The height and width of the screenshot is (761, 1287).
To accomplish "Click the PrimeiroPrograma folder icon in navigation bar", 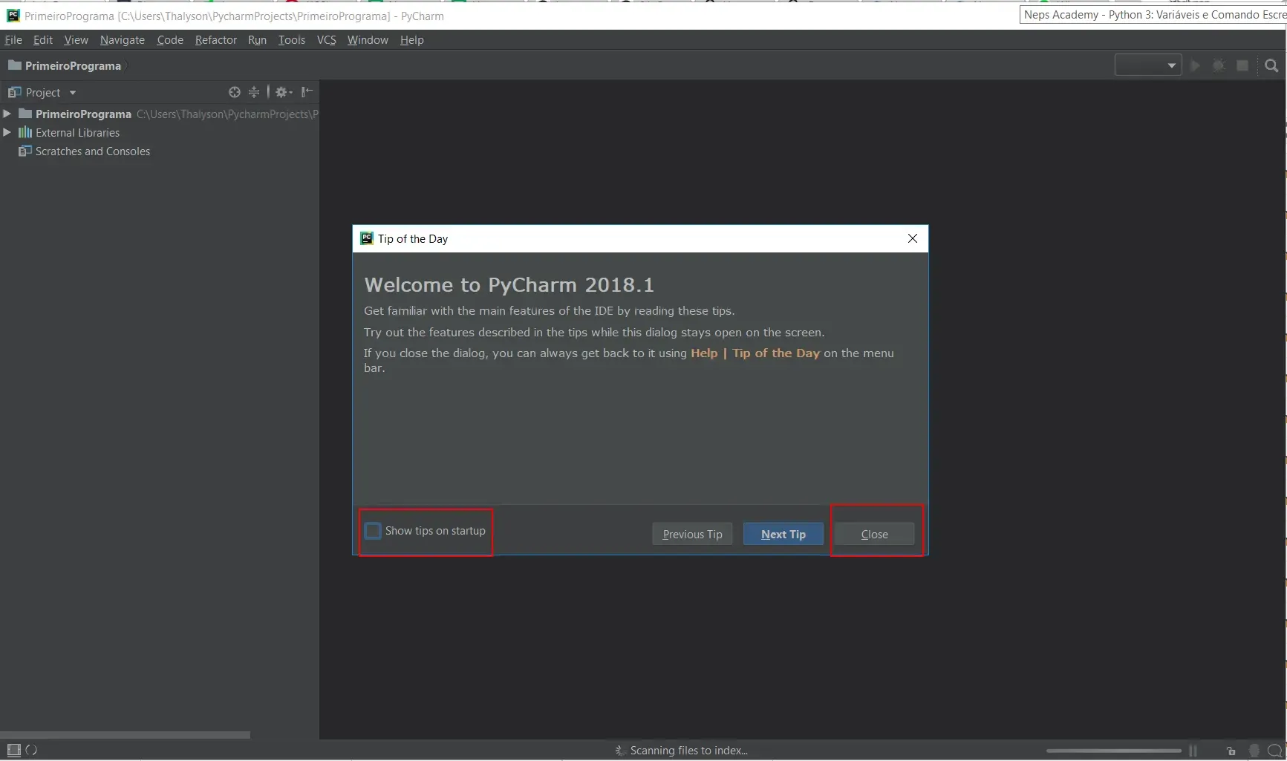I will click(14, 65).
